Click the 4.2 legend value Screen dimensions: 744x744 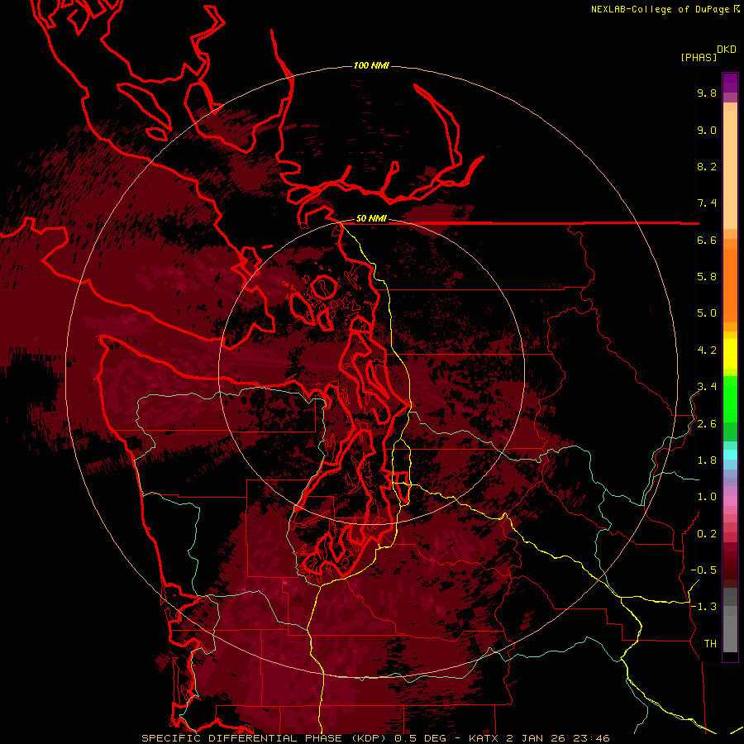pyautogui.click(x=707, y=351)
